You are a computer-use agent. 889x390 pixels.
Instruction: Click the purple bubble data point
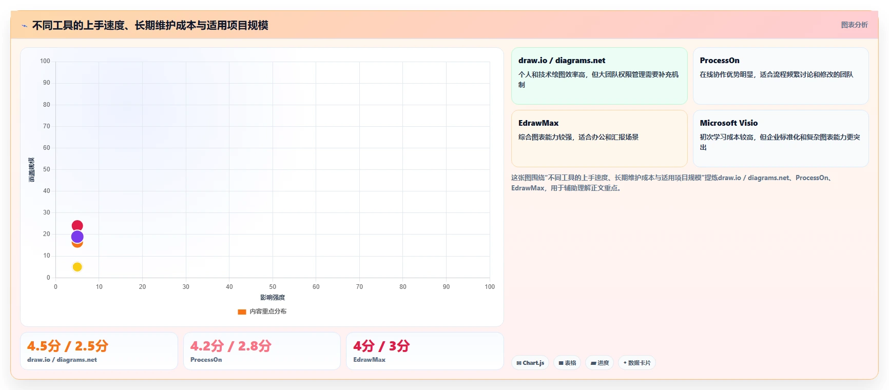coord(77,237)
